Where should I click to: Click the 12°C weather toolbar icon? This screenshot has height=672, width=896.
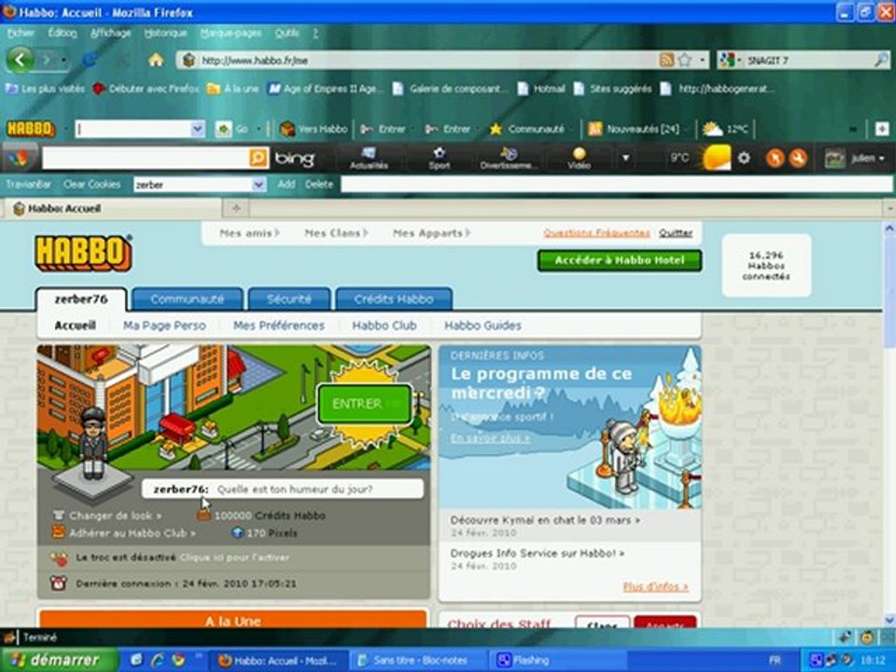(724, 130)
